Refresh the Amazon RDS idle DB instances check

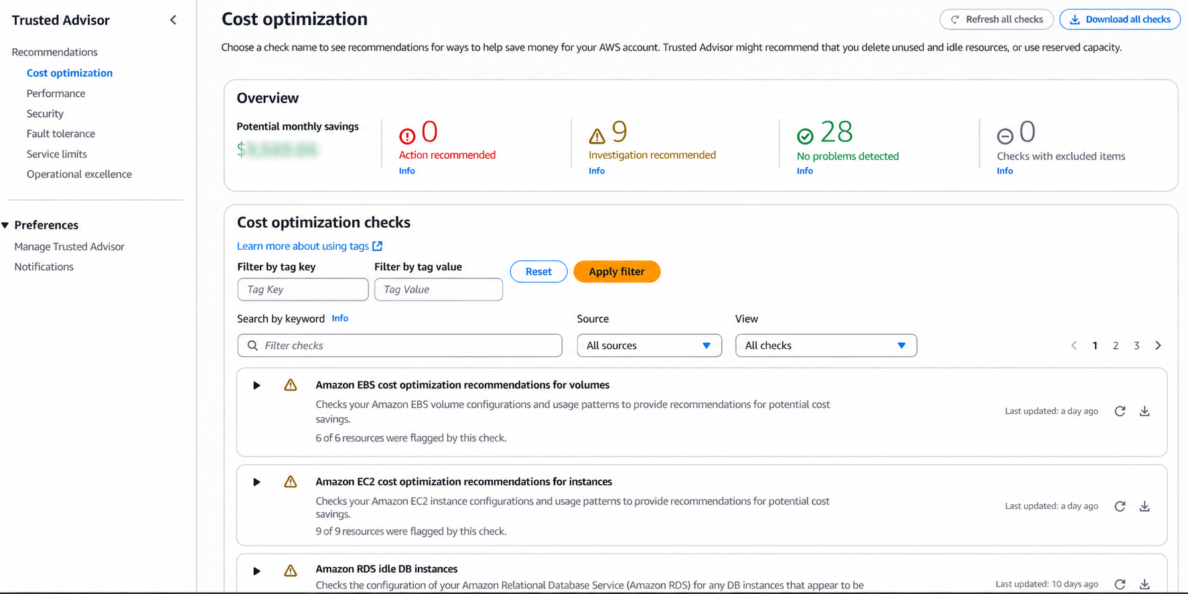coord(1120,584)
